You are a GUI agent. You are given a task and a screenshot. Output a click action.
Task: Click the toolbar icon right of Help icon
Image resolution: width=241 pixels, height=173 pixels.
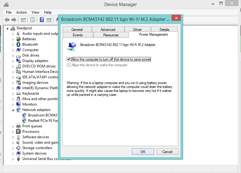tap(49, 20)
